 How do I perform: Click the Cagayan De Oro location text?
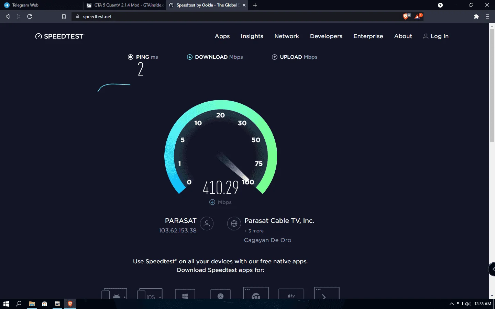pos(268,240)
